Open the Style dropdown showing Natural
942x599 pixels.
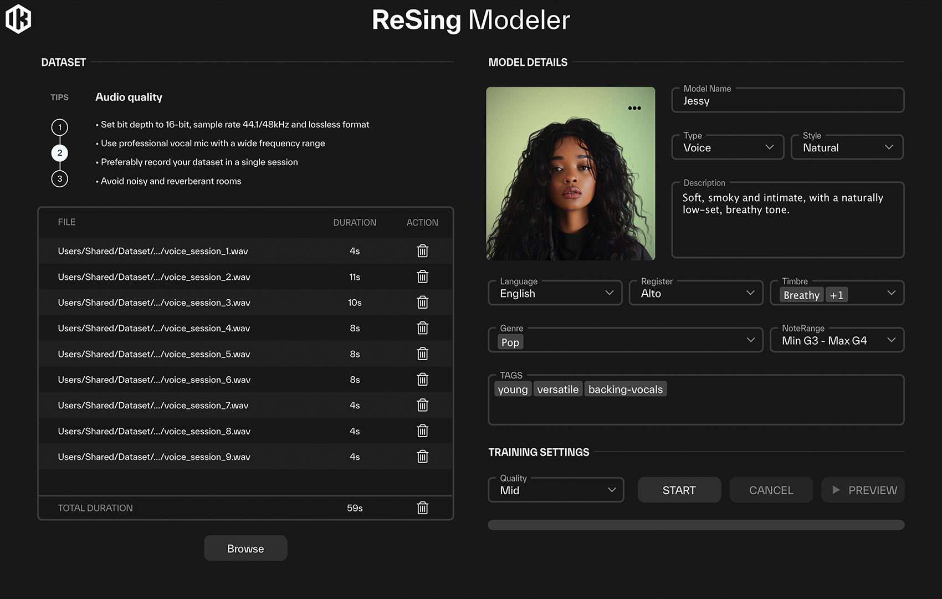point(847,147)
